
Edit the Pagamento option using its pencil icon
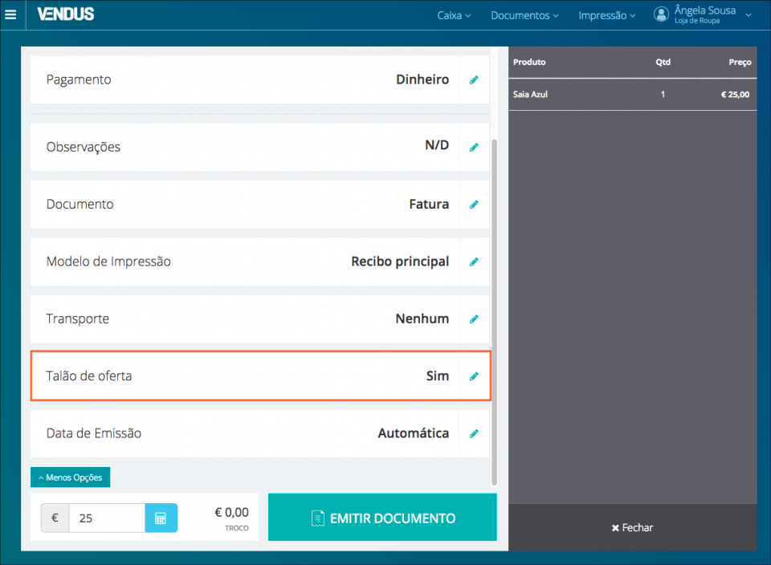pos(474,79)
